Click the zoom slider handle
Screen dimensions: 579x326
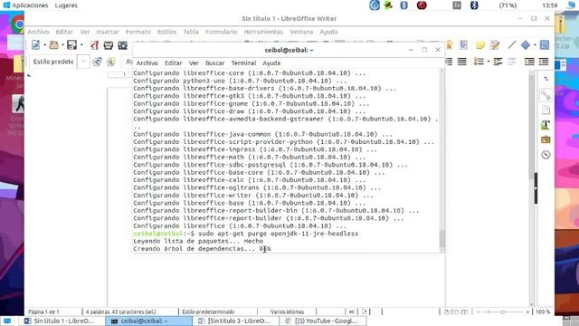[503, 312]
